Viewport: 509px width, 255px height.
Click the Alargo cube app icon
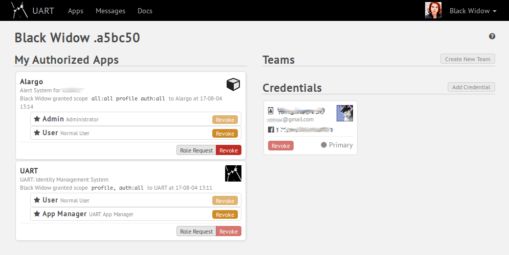pos(233,85)
